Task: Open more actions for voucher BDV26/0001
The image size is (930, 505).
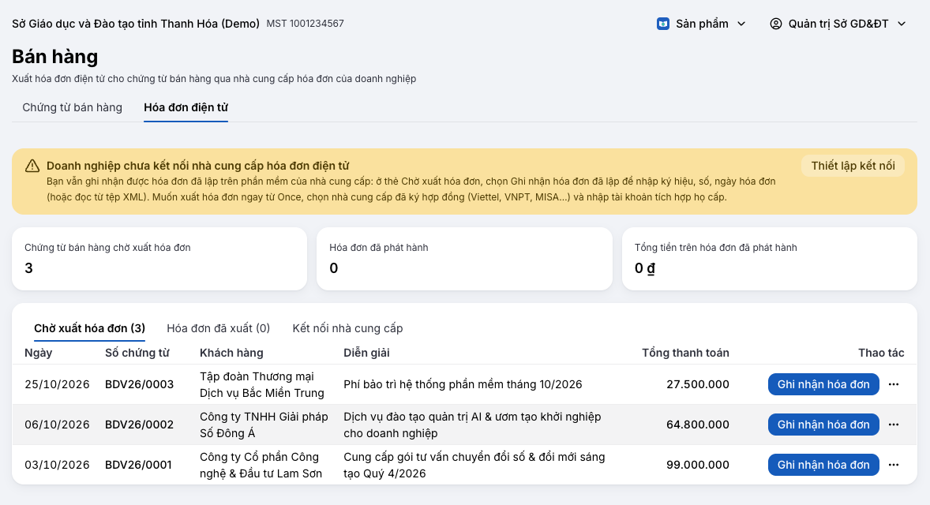Action: click(x=894, y=465)
